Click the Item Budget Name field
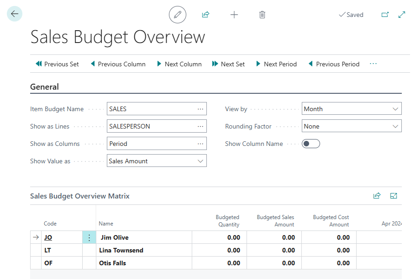This screenshot has width=415, height=279. pyautogui.click(x=152, y=109)
